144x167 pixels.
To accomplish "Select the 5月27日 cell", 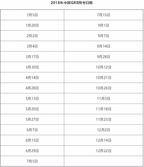I will click(32, 119).
